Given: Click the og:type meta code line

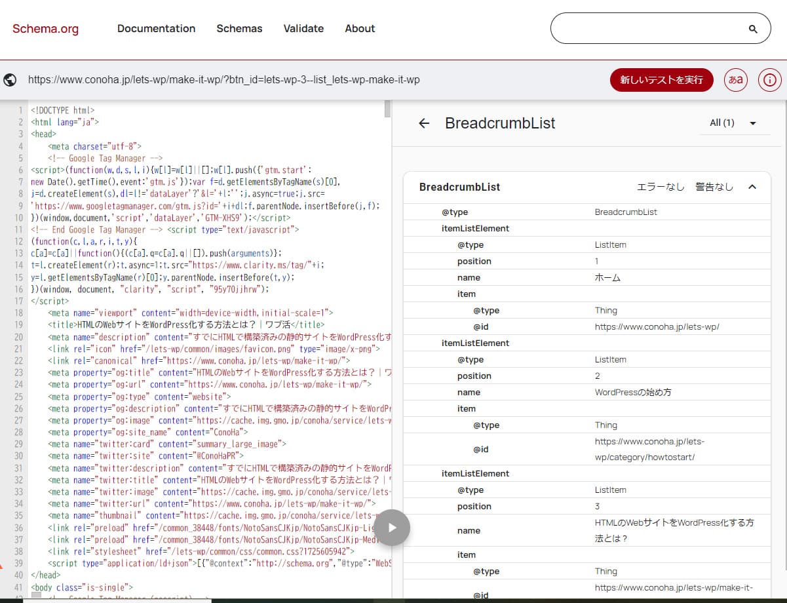Looking at the screenshot, I should pyautogui.click(x=140, y=397).
